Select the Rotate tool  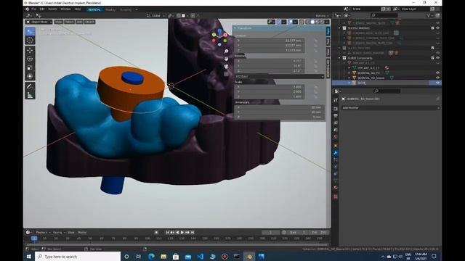(x=30, y=59)
